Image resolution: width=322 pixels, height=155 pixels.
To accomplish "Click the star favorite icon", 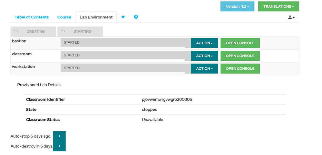I will tap(123, 17).
